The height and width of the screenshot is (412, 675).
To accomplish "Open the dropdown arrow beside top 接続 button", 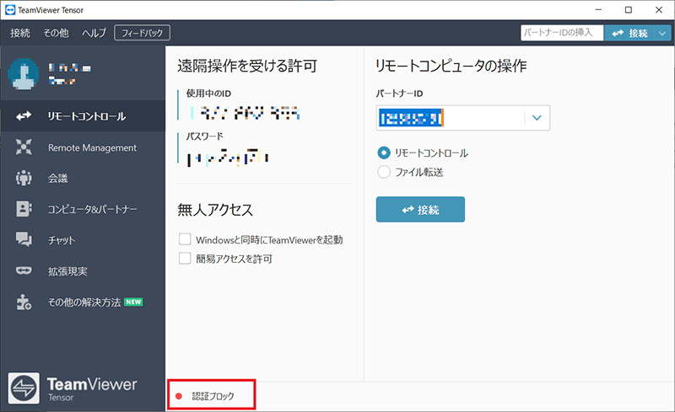I will point(662,33).
